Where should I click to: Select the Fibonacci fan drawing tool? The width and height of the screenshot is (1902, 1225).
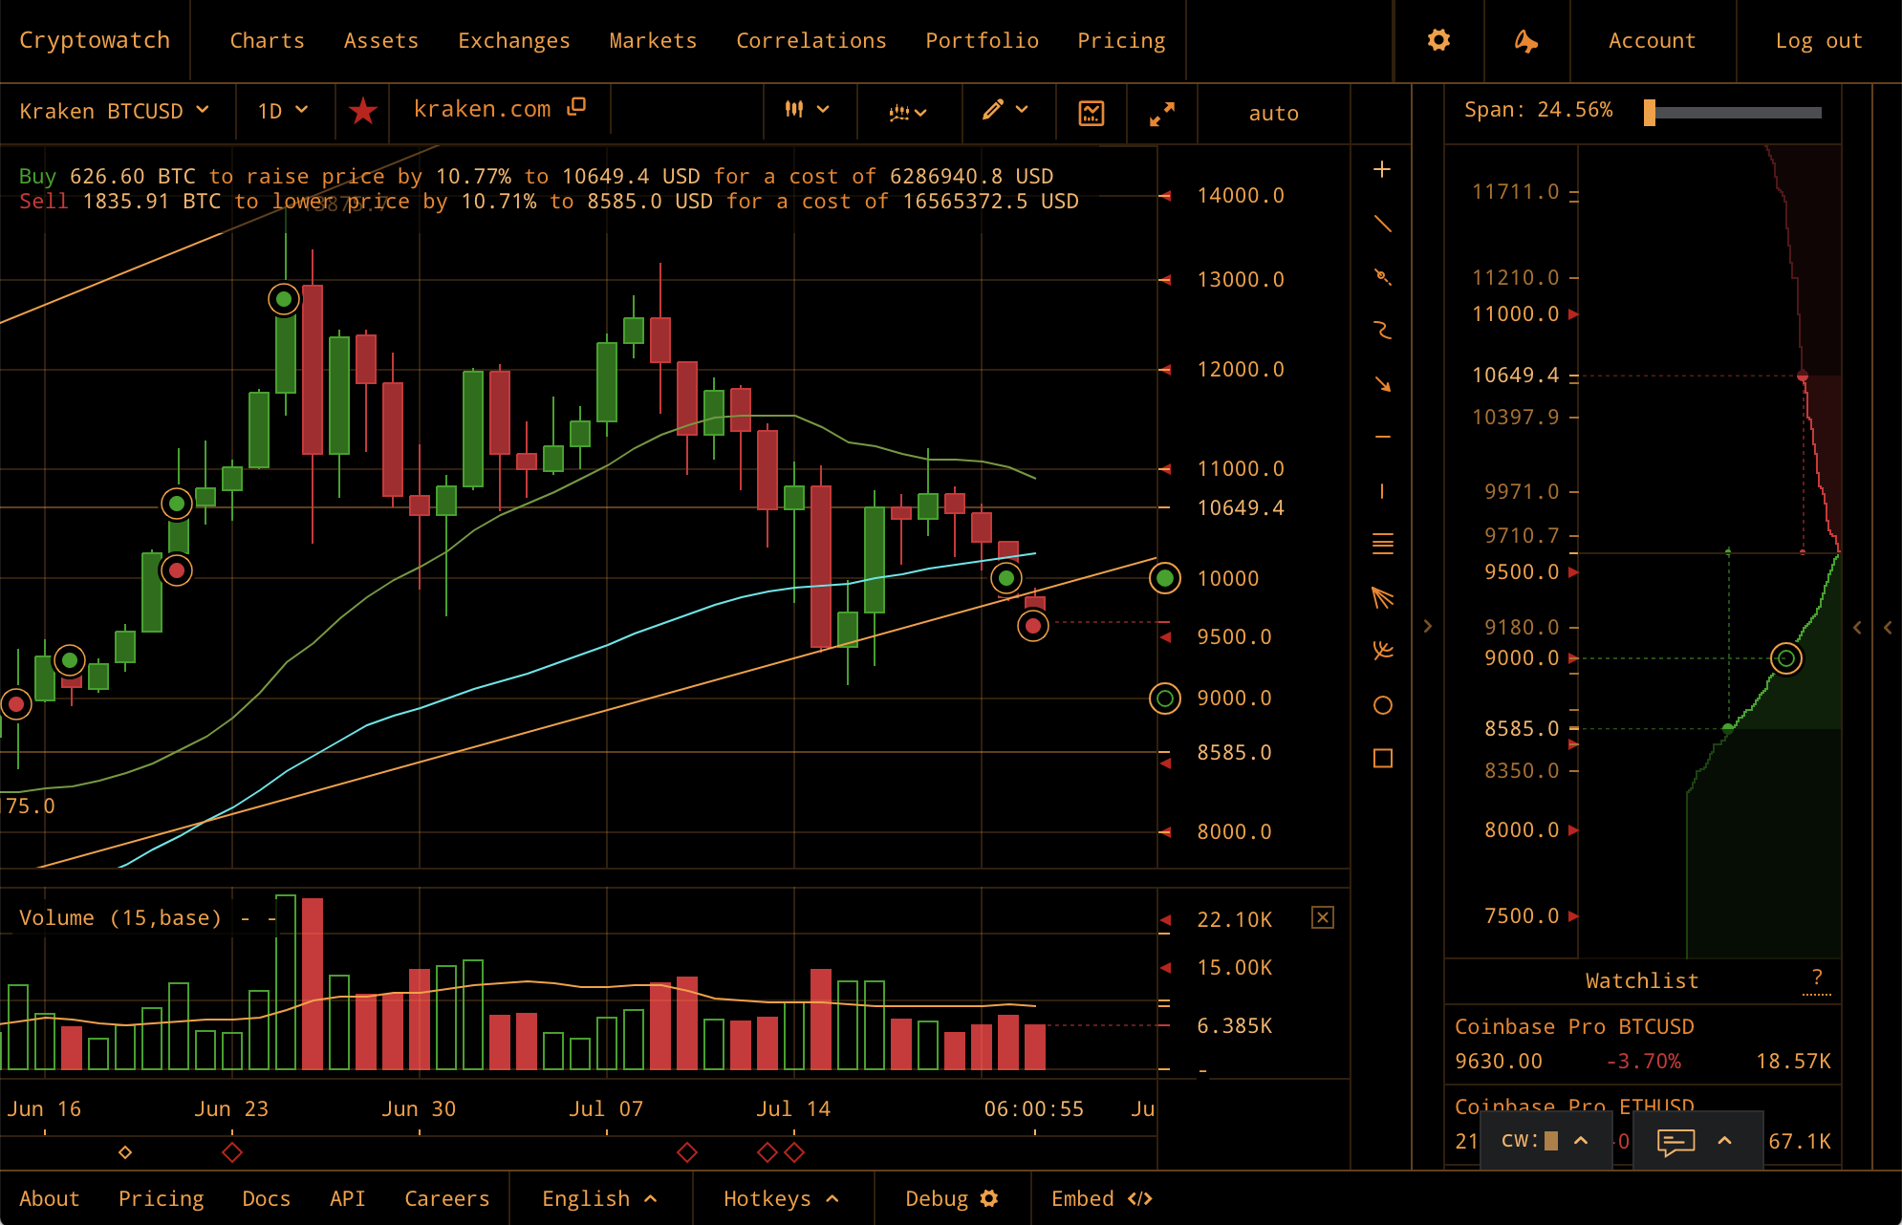(x=1382, y=598)
